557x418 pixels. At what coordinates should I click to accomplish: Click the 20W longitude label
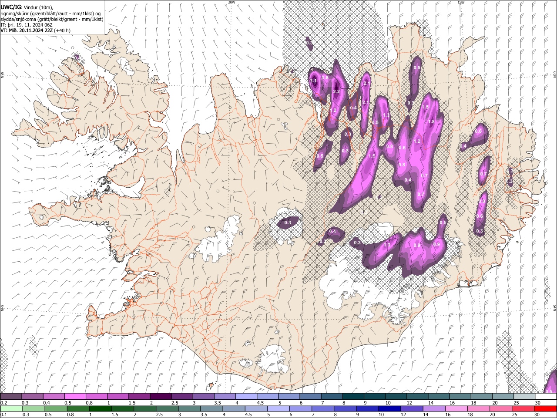click(232, 2)
